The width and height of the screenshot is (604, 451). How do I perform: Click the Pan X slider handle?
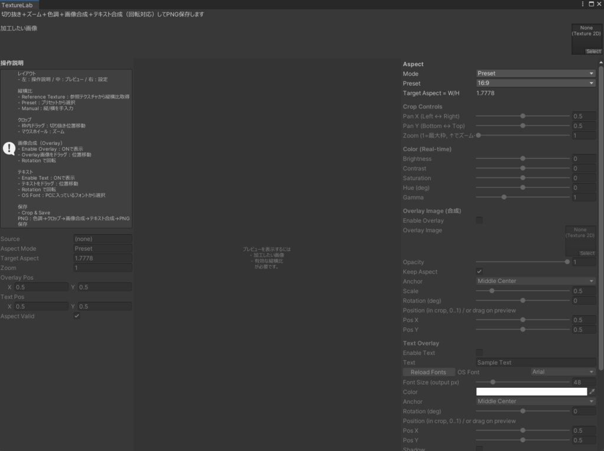pos(523,116)
